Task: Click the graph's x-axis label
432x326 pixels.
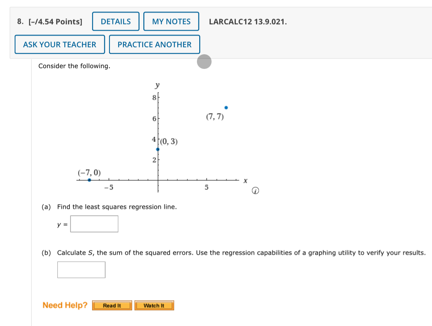Action: (x=245, y=179)
